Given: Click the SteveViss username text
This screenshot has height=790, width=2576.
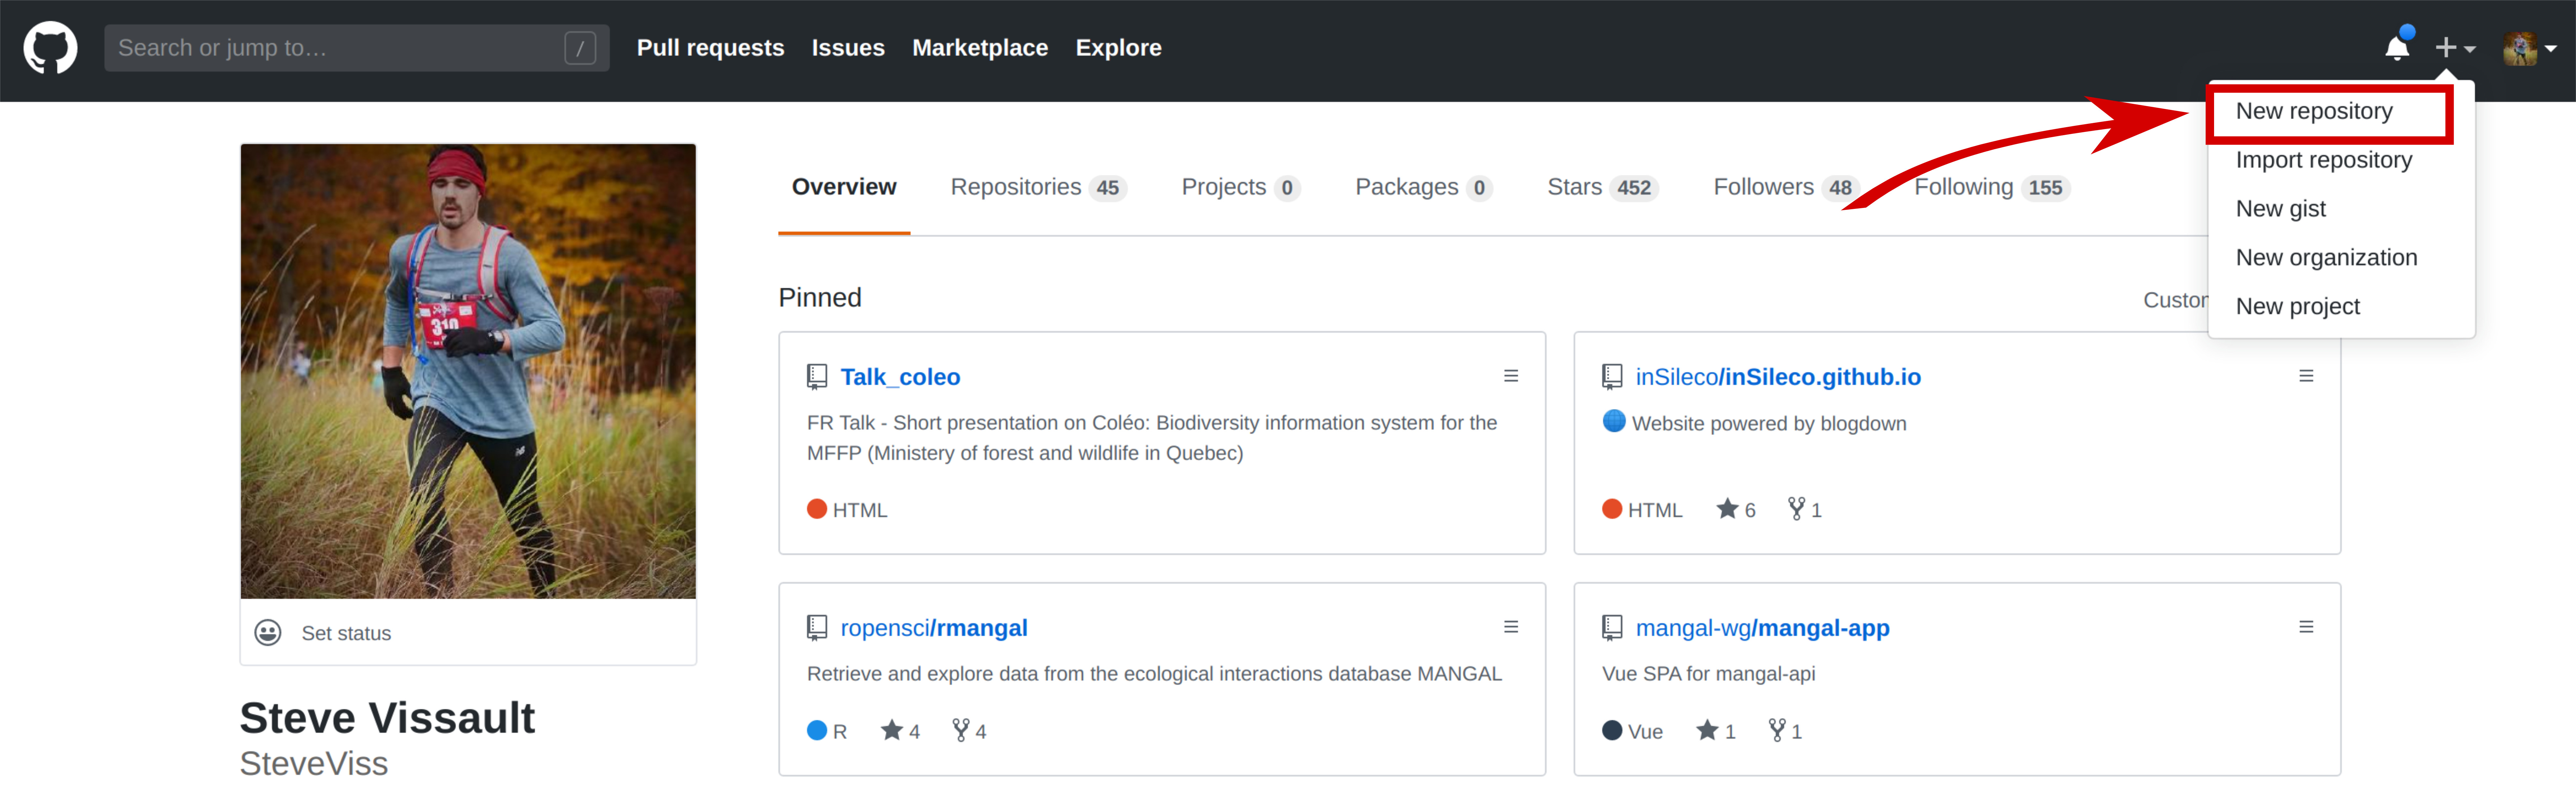Looking at the screenshot, I should click(314, 764).
